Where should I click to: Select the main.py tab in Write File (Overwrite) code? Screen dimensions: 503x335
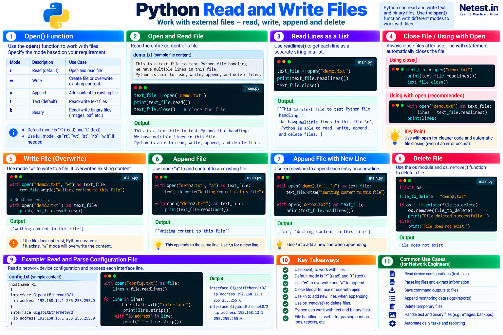[x=131, y=178]
